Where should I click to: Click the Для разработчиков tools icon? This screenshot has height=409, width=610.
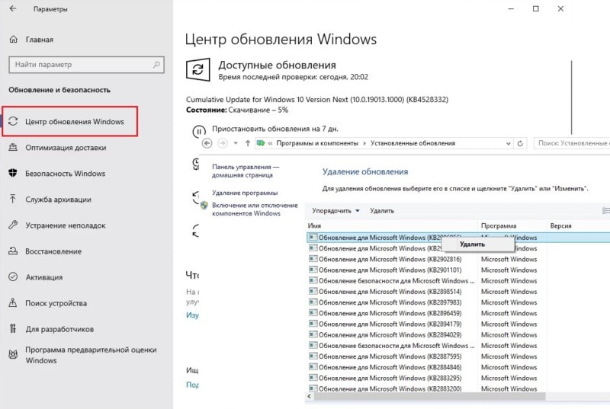click(x=13, y=329)
